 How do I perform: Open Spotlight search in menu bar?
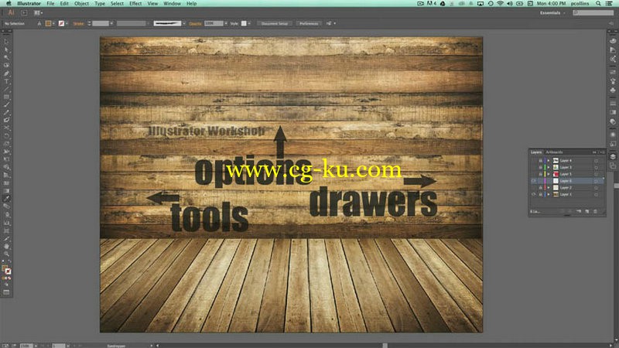click(598, 3)
